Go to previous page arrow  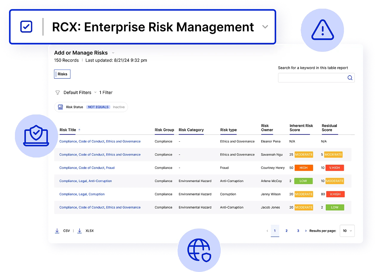(267, 231)
